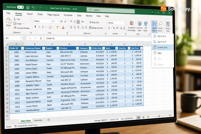201x134 pixels.
Task: Click the Search box in title bar
Action: [x=111, y=10]
